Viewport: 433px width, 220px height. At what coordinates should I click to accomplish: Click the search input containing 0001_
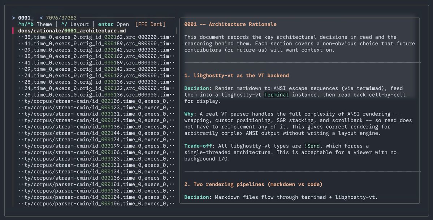[x=26, y=18]
